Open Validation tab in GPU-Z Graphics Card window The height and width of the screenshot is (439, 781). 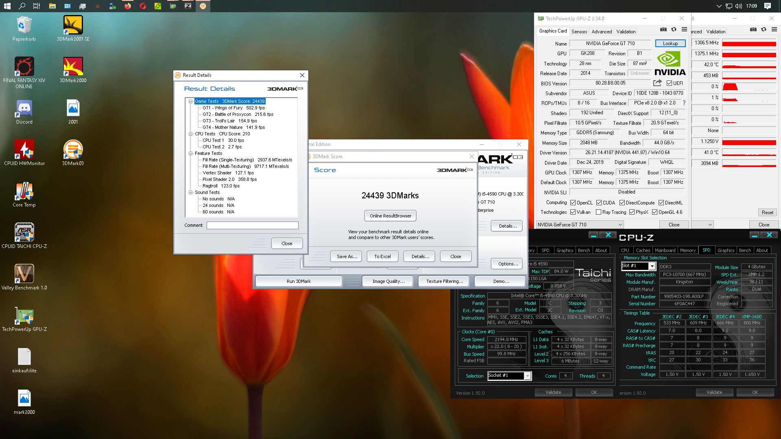[x=626, y=31]
